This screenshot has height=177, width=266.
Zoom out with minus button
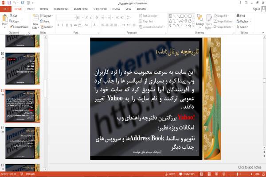point(229,174)
